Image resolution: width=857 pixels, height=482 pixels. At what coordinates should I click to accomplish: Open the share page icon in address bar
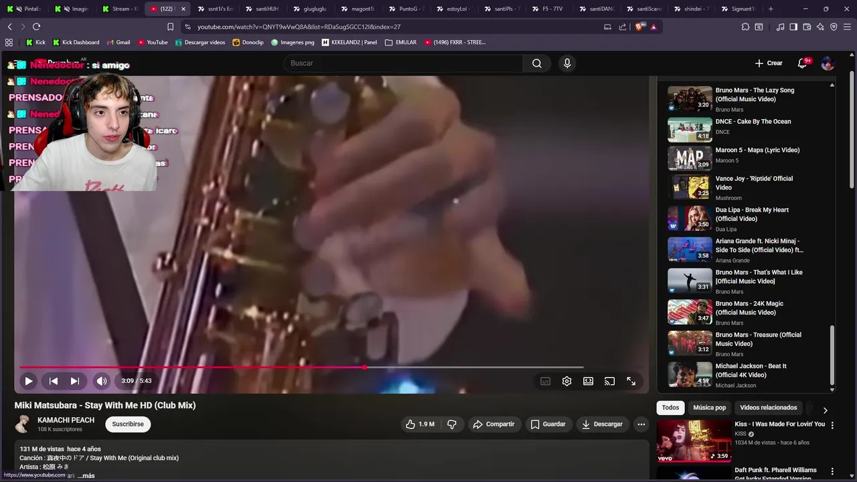(x=623, y=27)
